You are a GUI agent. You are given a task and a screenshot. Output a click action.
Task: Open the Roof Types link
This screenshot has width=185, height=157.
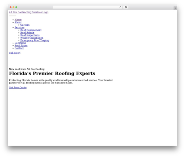21,46
